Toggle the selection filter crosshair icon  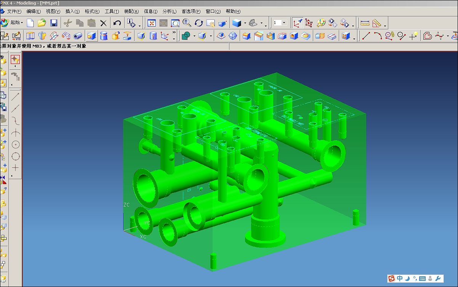[x=15, y=59]
